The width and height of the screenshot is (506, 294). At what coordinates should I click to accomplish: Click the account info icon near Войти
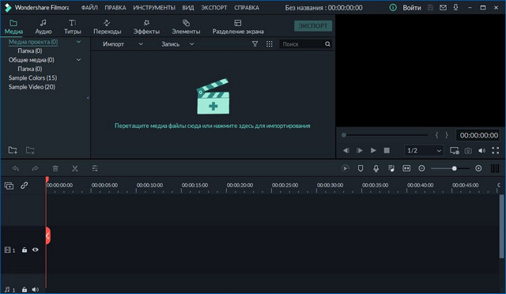[x=393, y=7]
